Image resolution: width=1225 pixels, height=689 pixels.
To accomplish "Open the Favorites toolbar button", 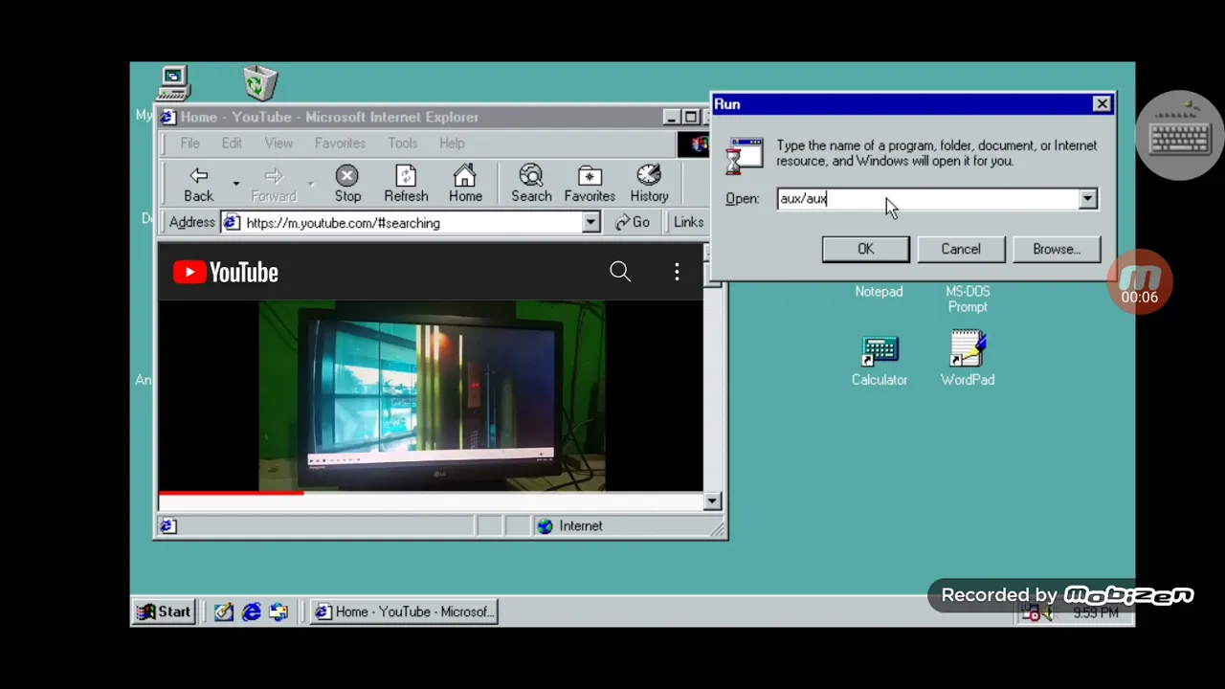I will (590, 184).
